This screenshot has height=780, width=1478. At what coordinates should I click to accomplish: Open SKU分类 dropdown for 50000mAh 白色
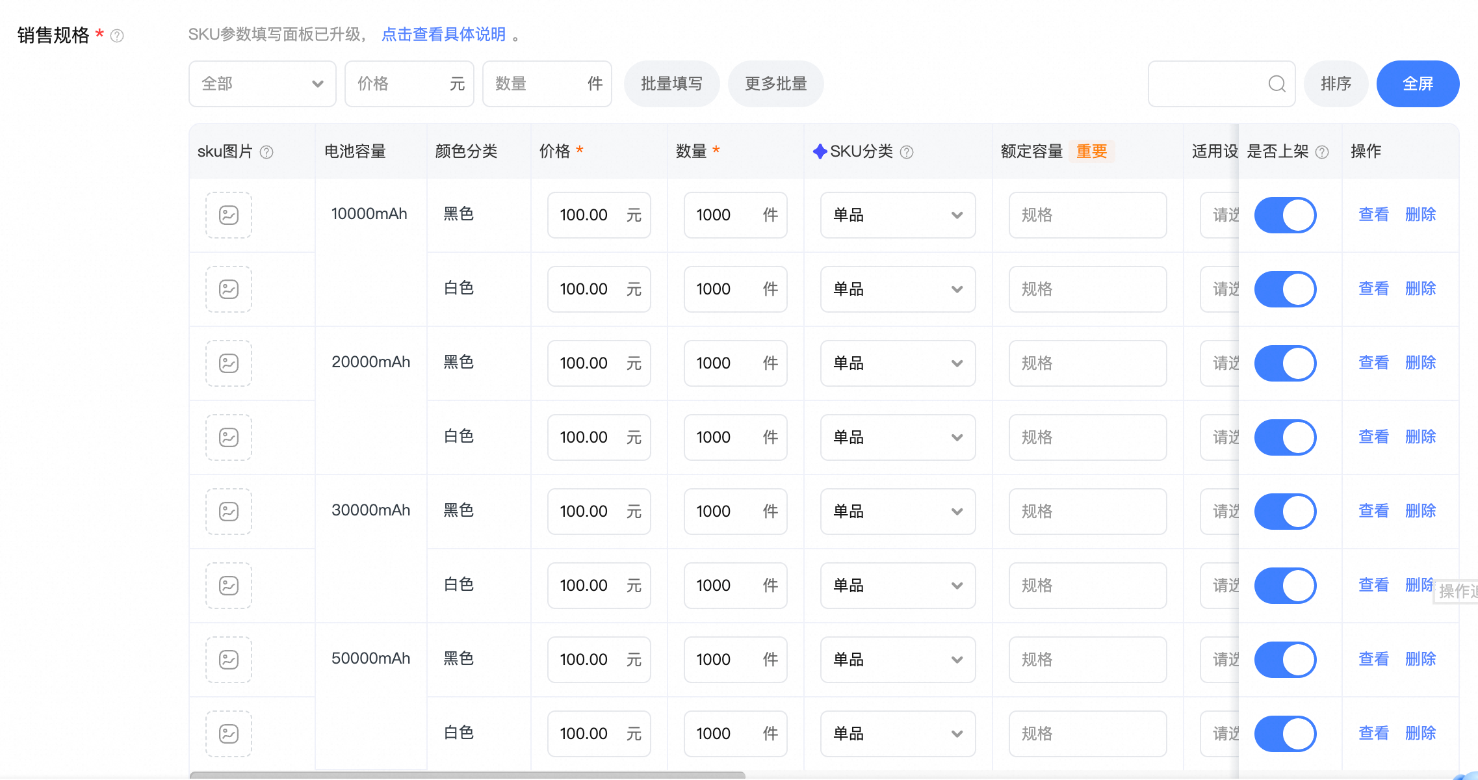pyautogui.click(x=898, y=734)
